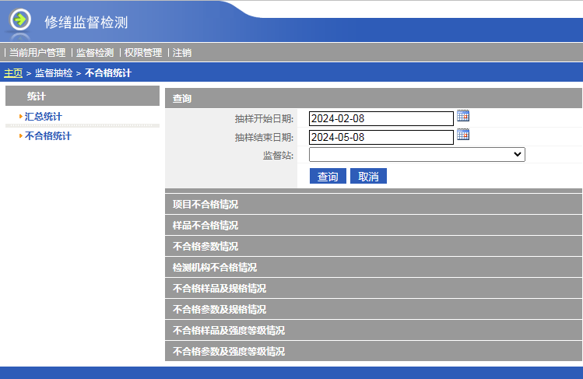Click 注销 to log out

182,53
